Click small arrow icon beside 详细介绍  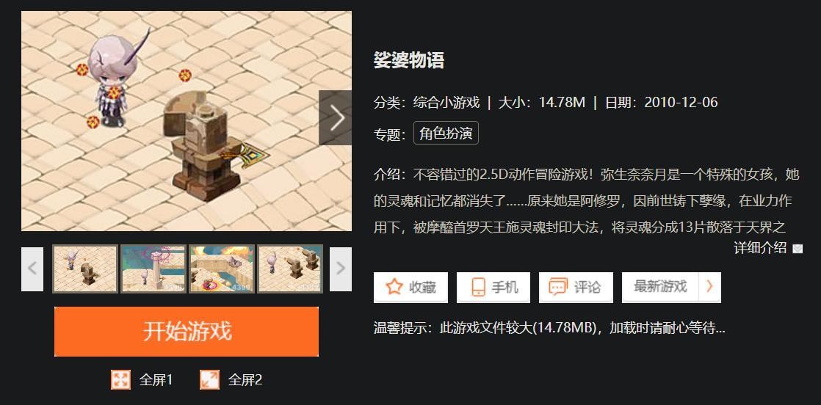click(798, 249)
